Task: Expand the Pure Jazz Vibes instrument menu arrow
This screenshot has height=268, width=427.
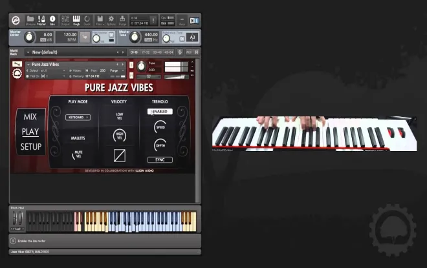Action: coord(28,65)
